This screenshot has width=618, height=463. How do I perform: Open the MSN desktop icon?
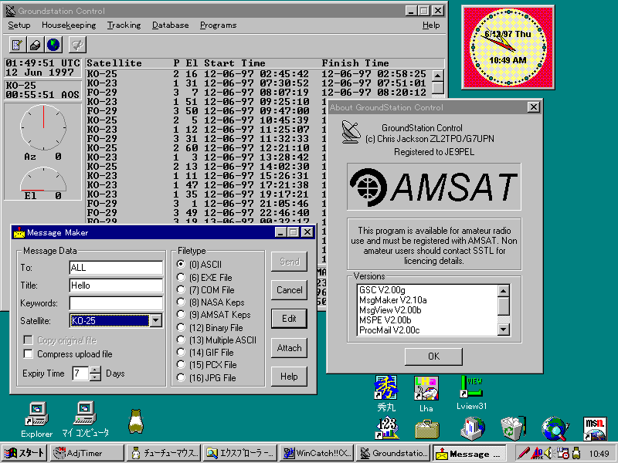click(x=595, y=428)
